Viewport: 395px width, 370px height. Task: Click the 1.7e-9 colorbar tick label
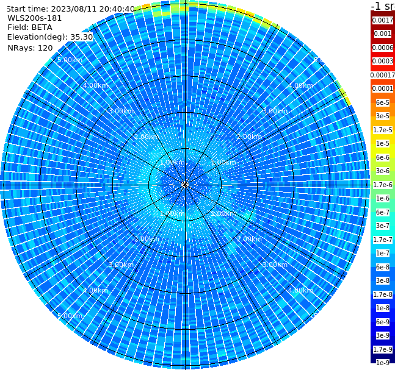tap(383, 349)
